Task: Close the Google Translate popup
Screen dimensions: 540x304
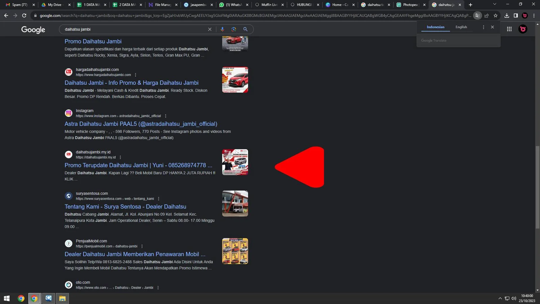Action: 492,27
